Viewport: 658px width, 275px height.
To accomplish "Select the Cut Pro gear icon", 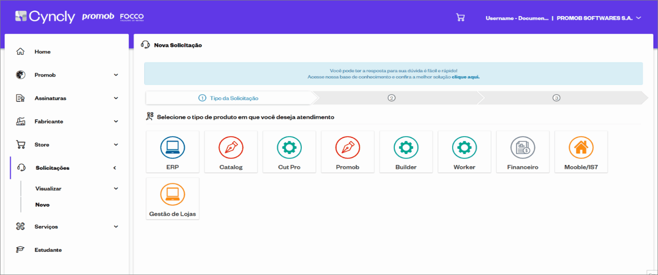I will click(x=289, y=147).
